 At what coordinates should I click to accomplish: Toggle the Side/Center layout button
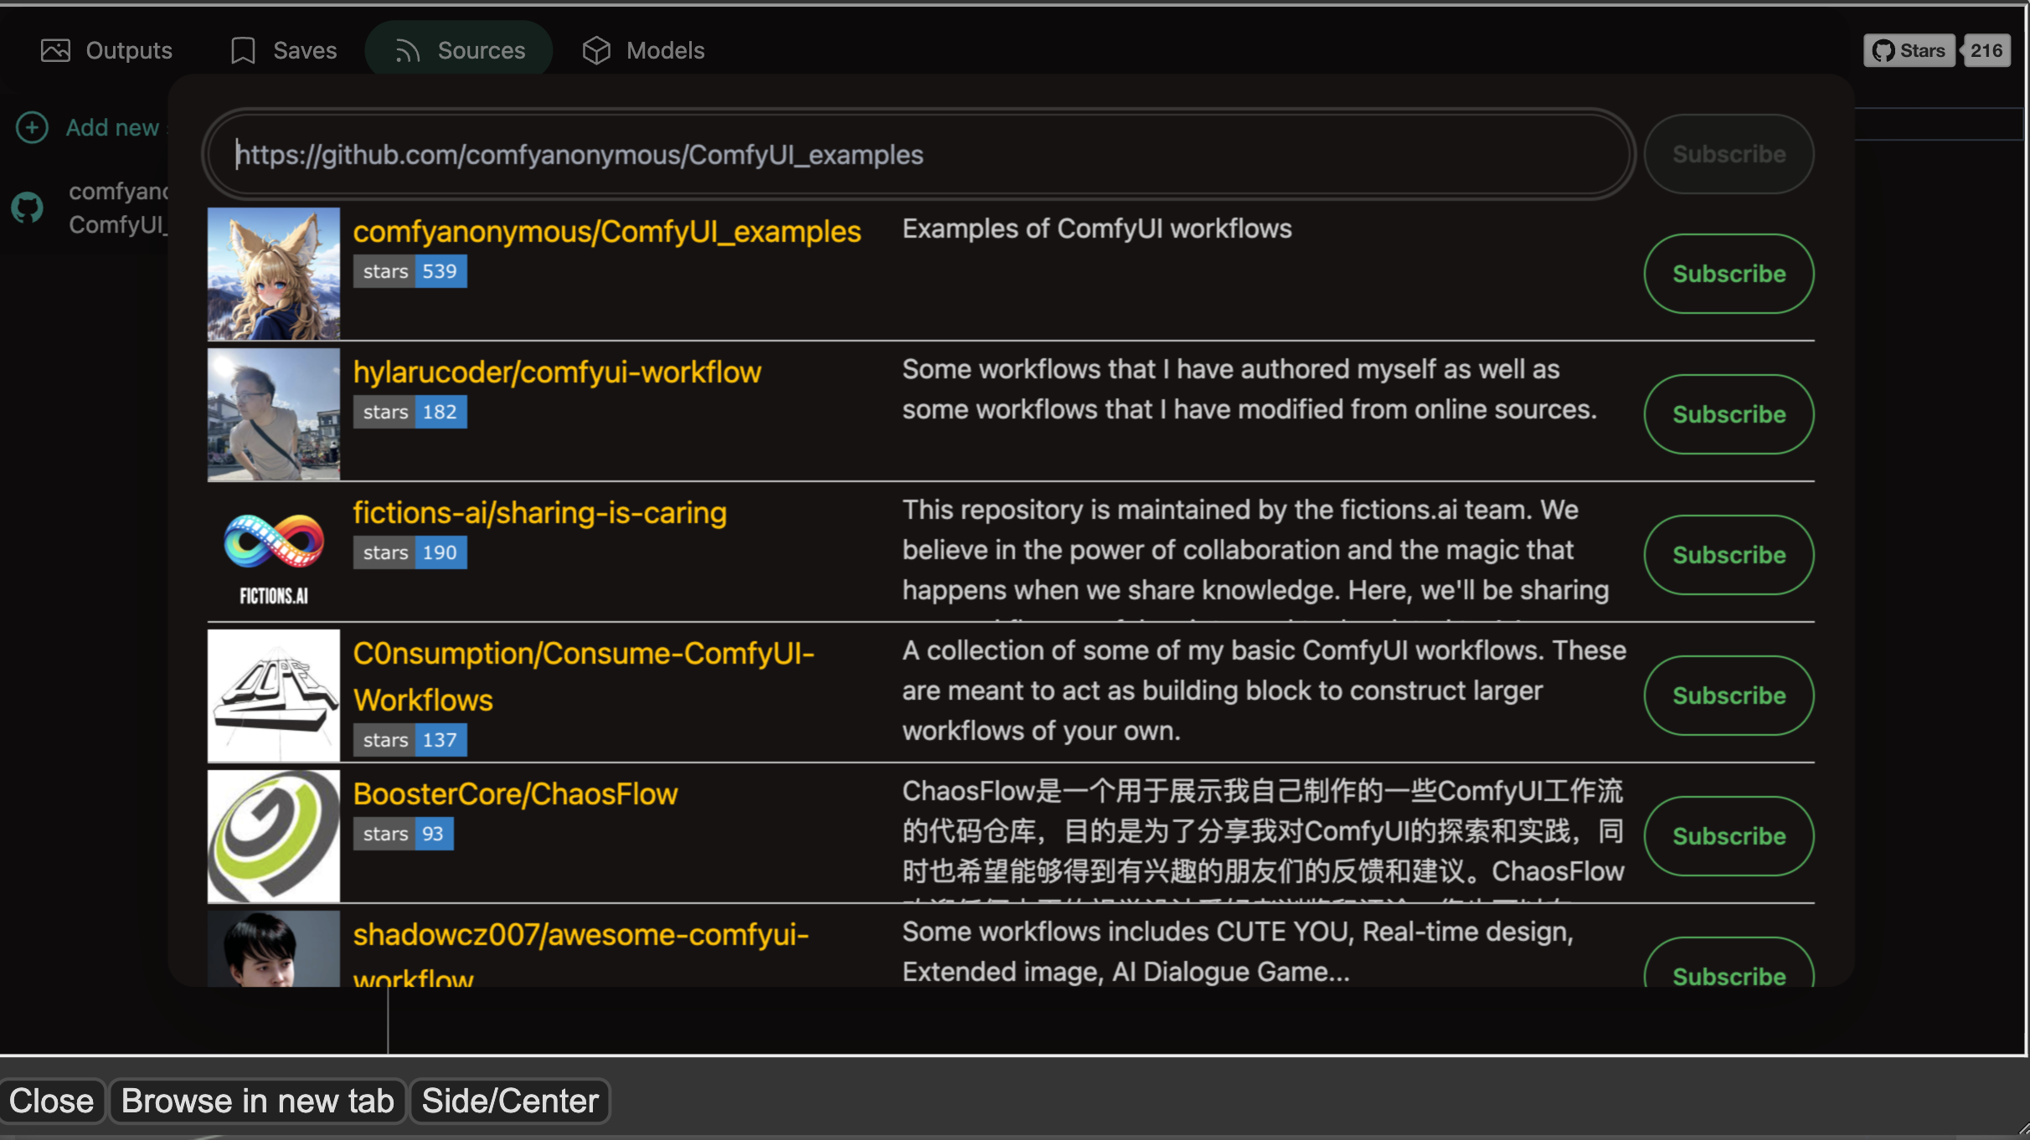pos(510,1101)
